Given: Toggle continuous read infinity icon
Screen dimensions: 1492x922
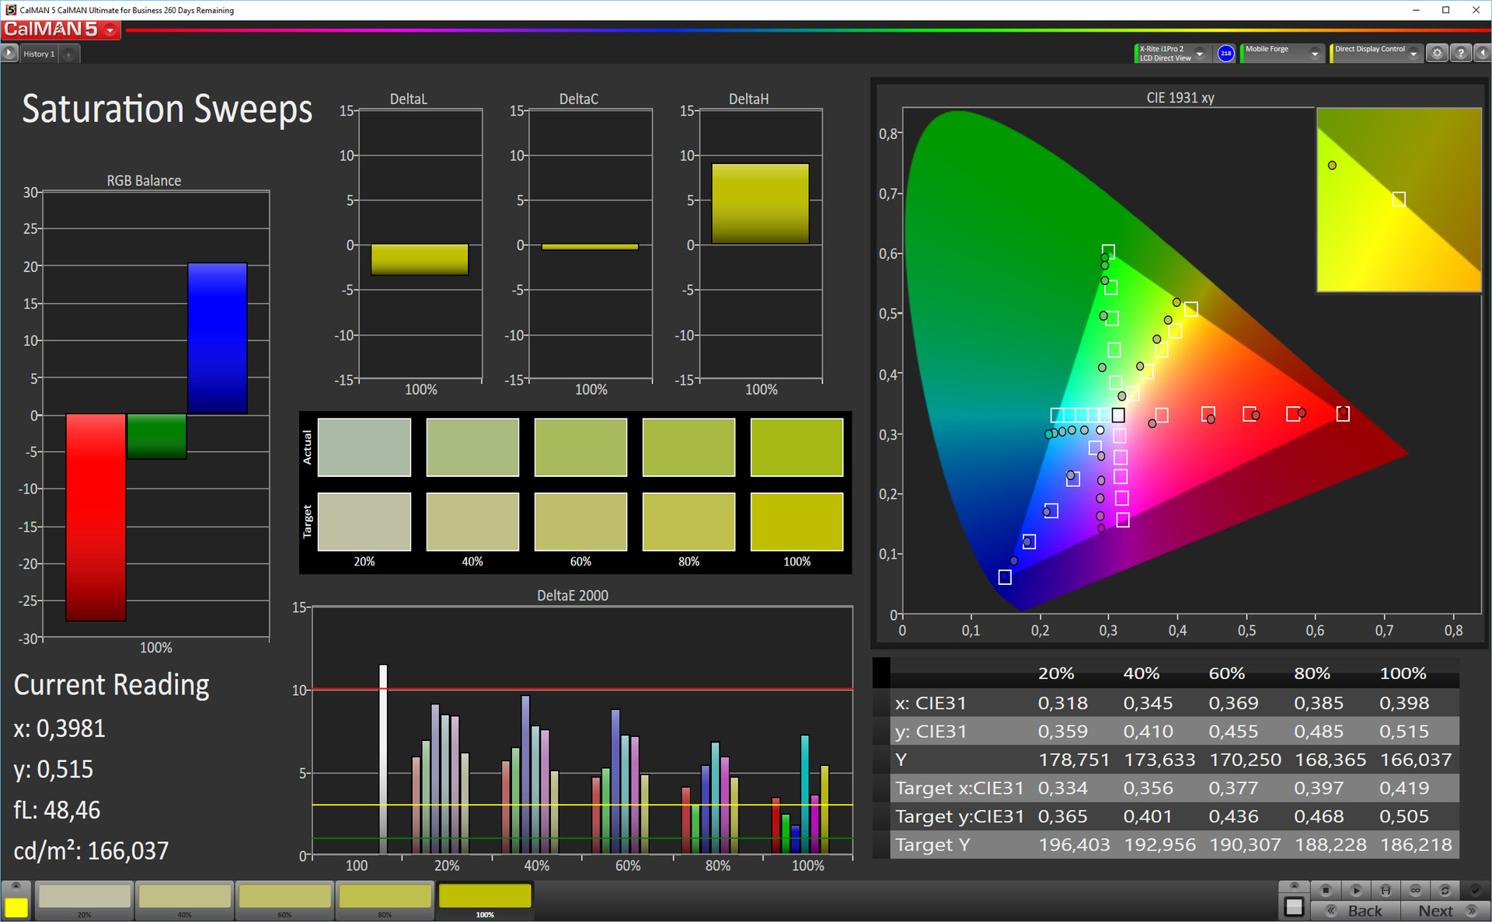Looking at the screenshot, I should point(1415,890).
